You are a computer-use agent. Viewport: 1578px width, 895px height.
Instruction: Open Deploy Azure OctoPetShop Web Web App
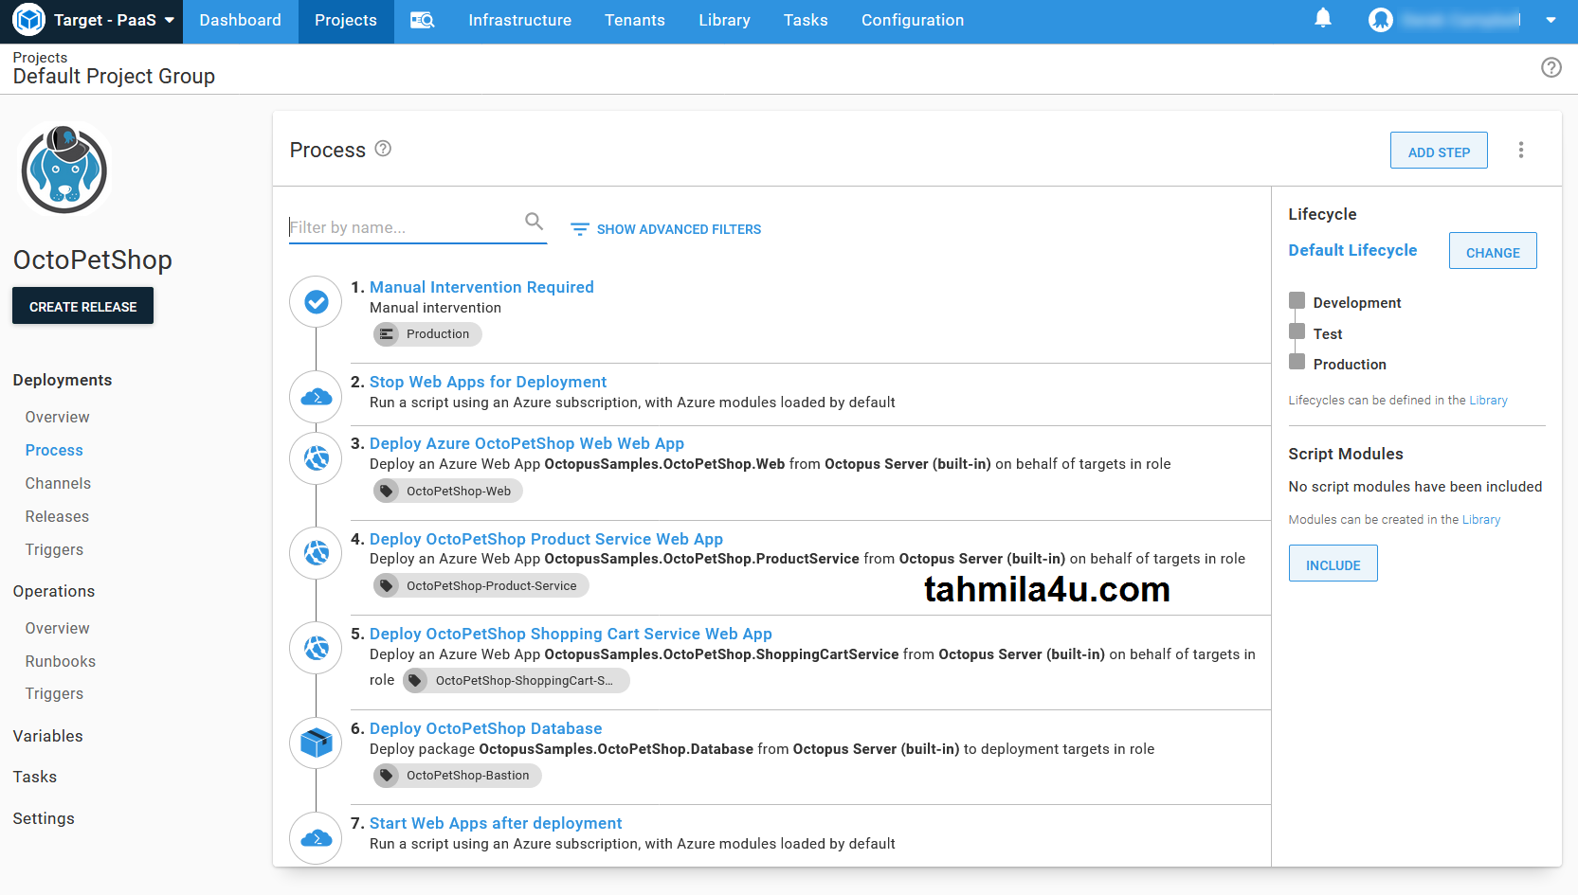[x=527, y=443]
